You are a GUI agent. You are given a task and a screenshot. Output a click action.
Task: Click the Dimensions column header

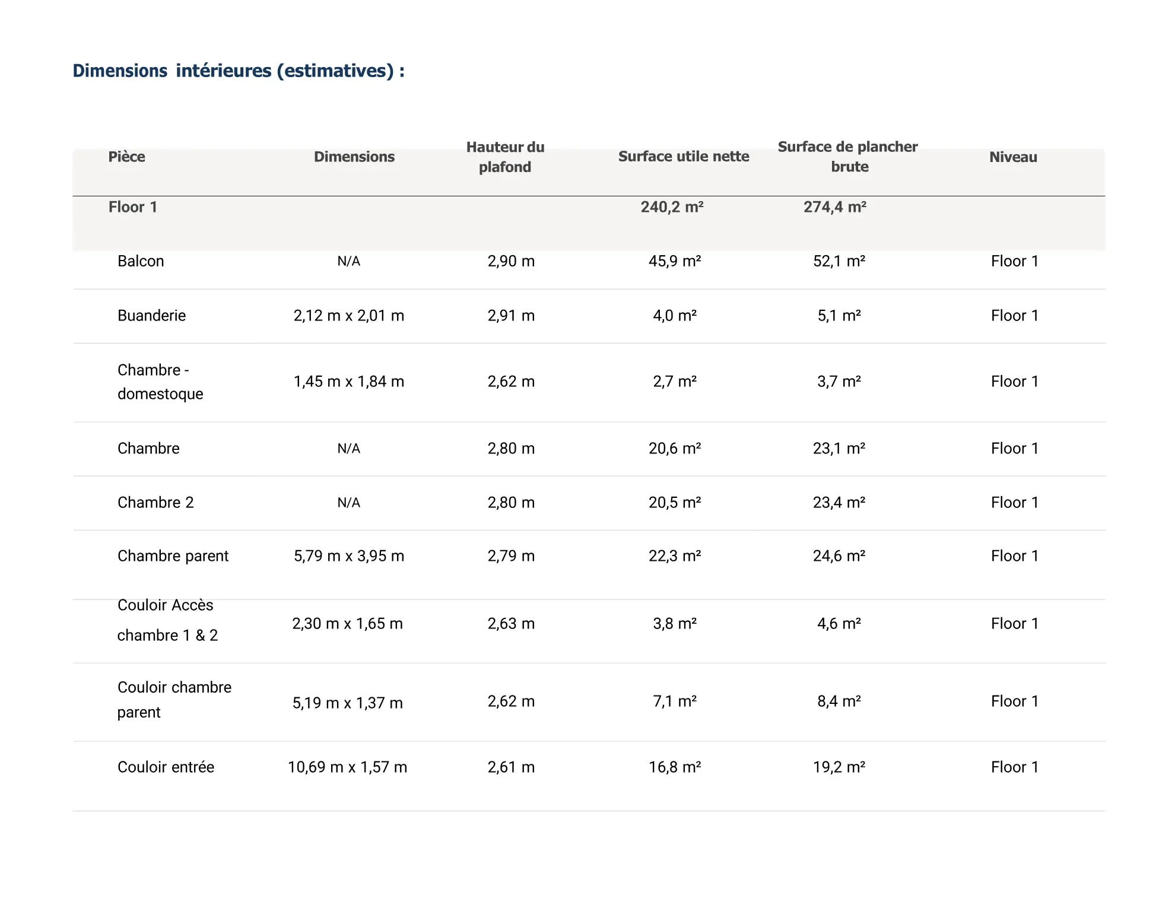pos(354,157)
